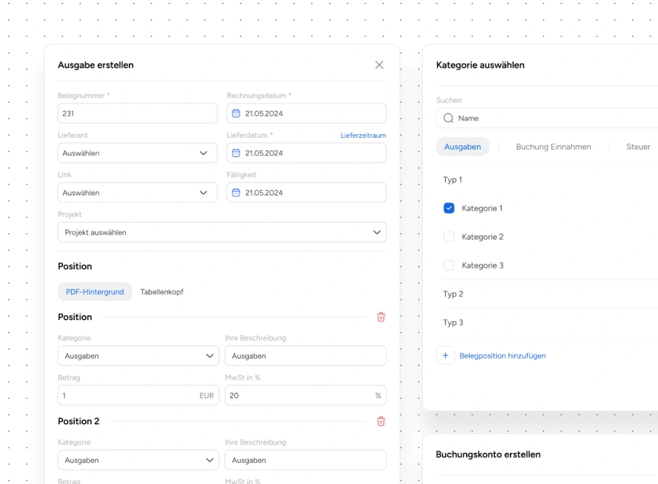Click Belegposition hinzufügen link
The image size is (658, 484).
click(502, 356)
